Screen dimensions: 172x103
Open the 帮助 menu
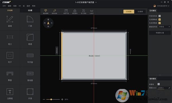pos(34,6)
